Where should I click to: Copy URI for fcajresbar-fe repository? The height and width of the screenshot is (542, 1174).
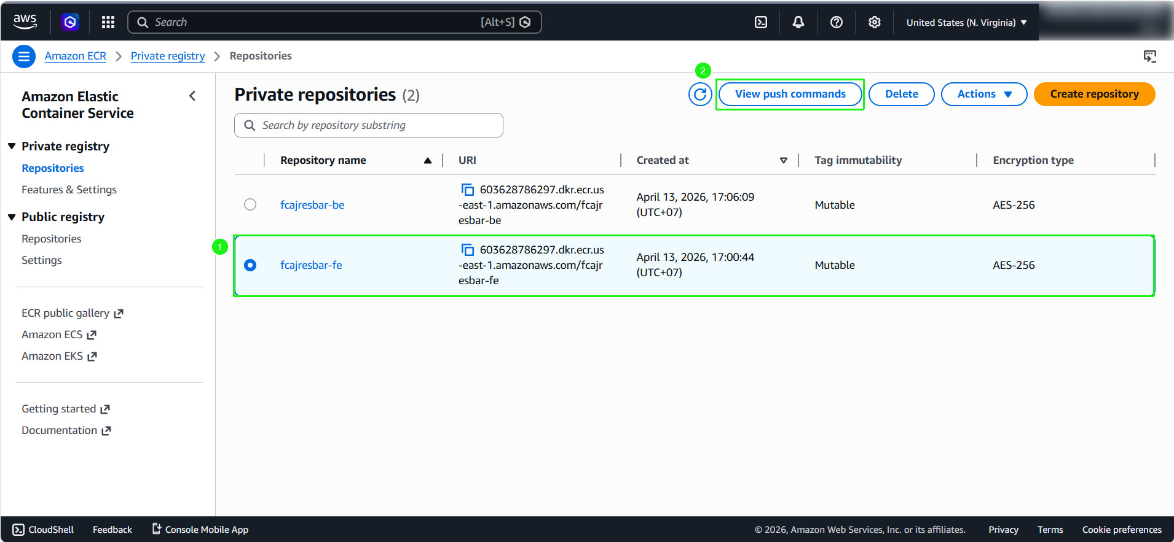point(468,250)
